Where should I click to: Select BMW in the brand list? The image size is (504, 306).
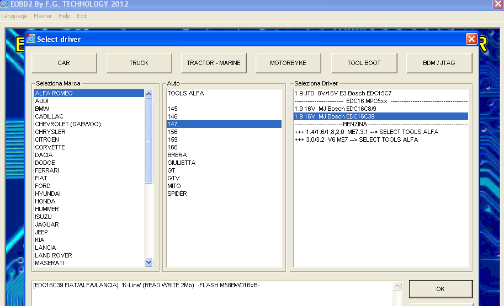pos(42,109)
